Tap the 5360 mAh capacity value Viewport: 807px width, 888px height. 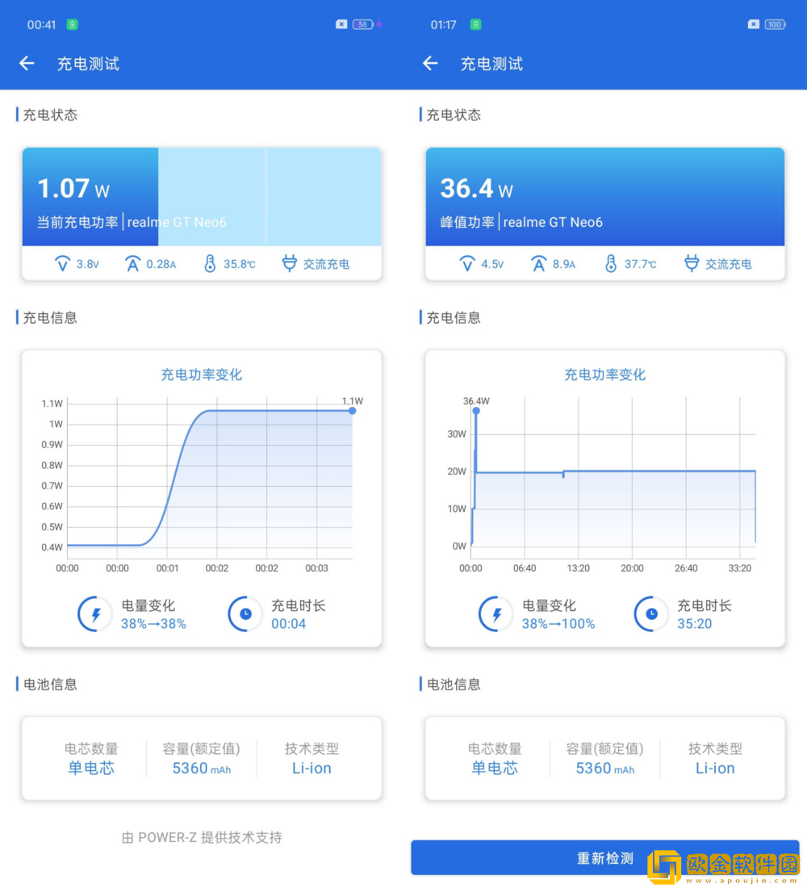click(x=200, y=769)
